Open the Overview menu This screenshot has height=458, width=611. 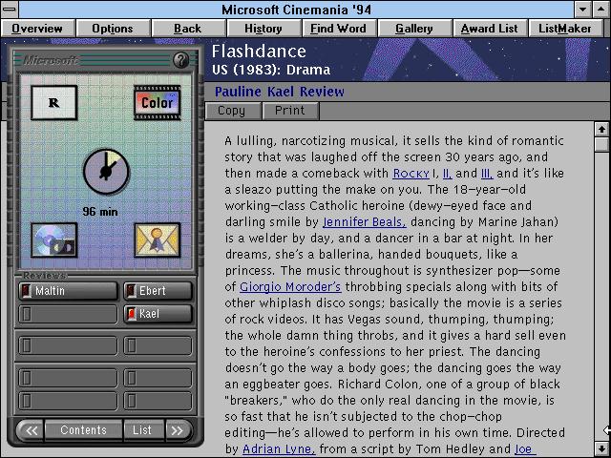(37, 29)
